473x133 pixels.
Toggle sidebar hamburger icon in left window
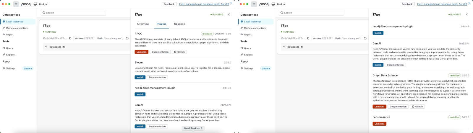[16, 4]
